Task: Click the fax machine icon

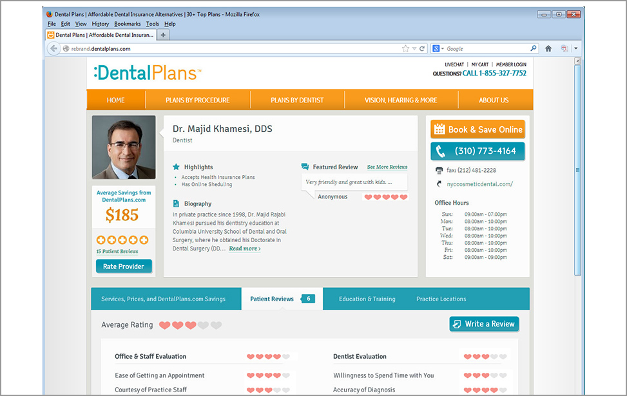Action: 439,170
